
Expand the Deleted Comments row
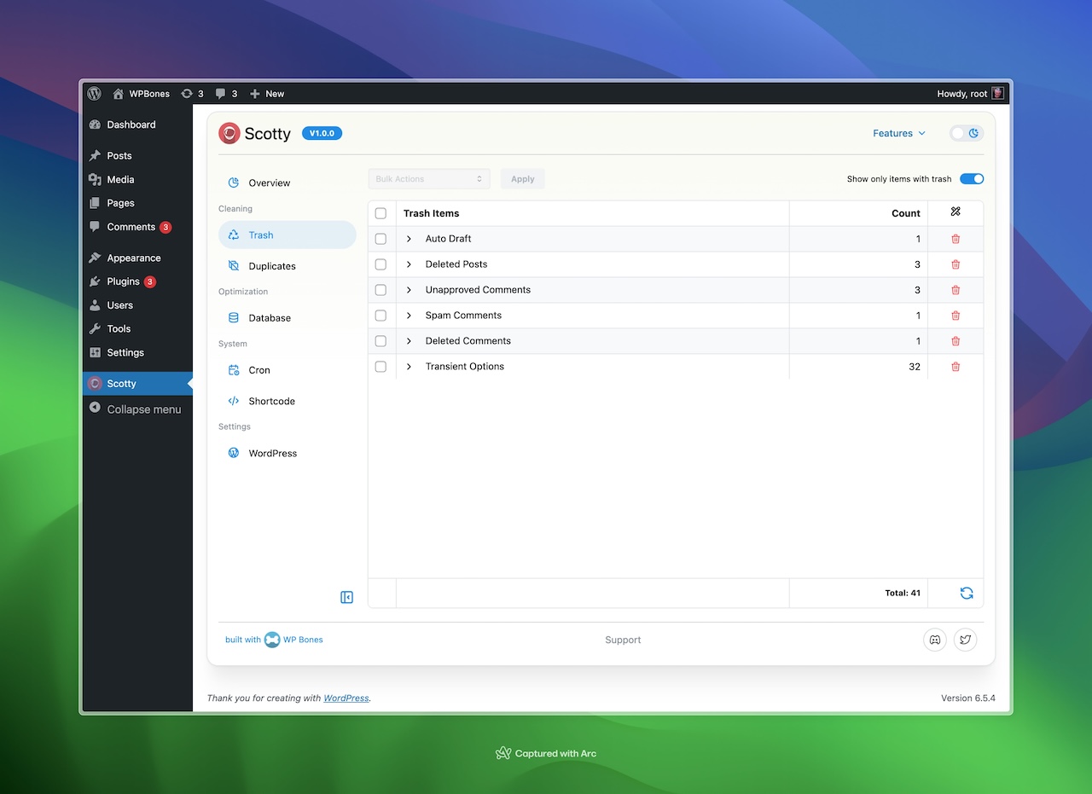point(409,341)
